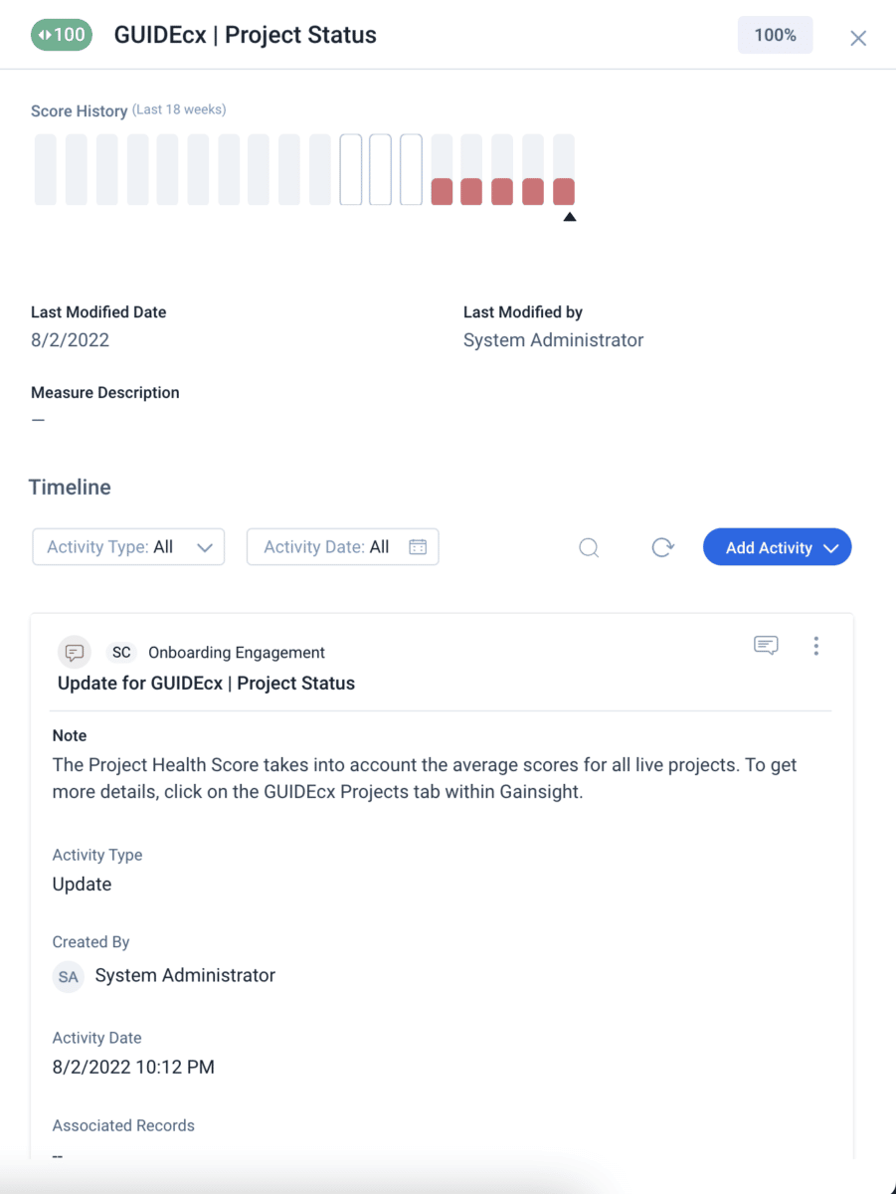Click the 100 score badge in the header
This screenshot has height=1194, width=896.
[x=61, y=34]
